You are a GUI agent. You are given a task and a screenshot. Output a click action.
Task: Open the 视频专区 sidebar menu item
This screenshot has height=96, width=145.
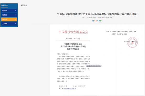click(x=9, y=15)
